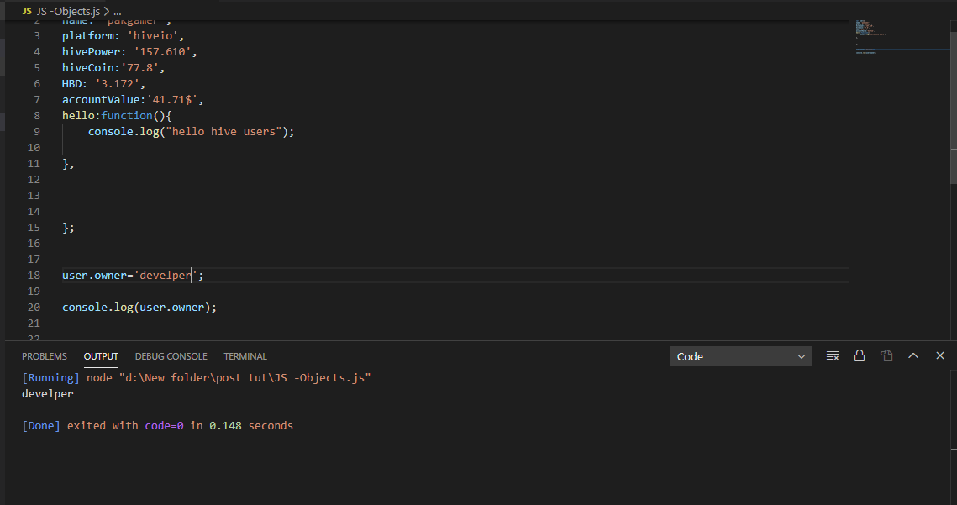The image size is (957, 505).
Task: Click the 'develper' output result line
Action: pos(48,394)
